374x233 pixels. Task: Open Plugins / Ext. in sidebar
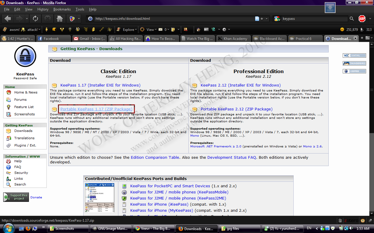(x=25, y=145)
